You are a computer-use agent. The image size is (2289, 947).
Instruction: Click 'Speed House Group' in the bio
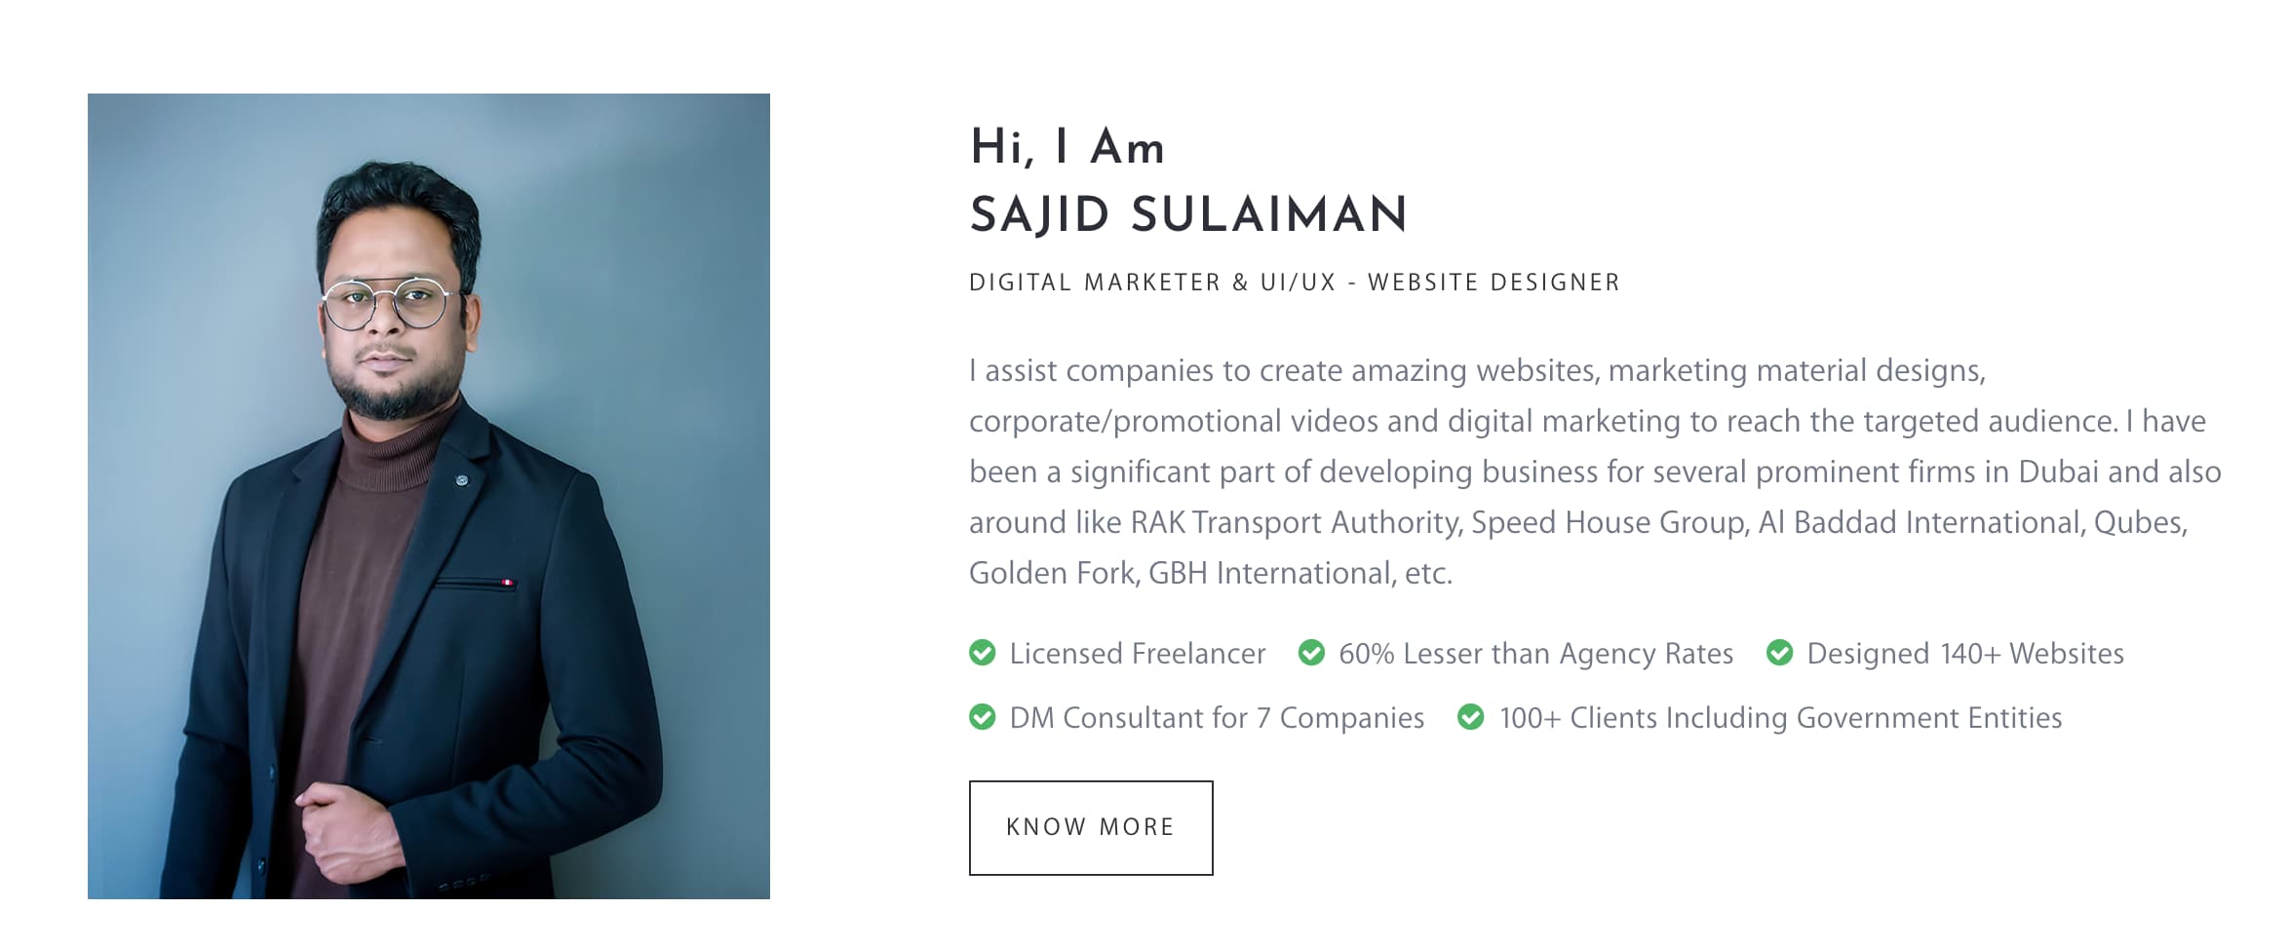coord(1608,523)
